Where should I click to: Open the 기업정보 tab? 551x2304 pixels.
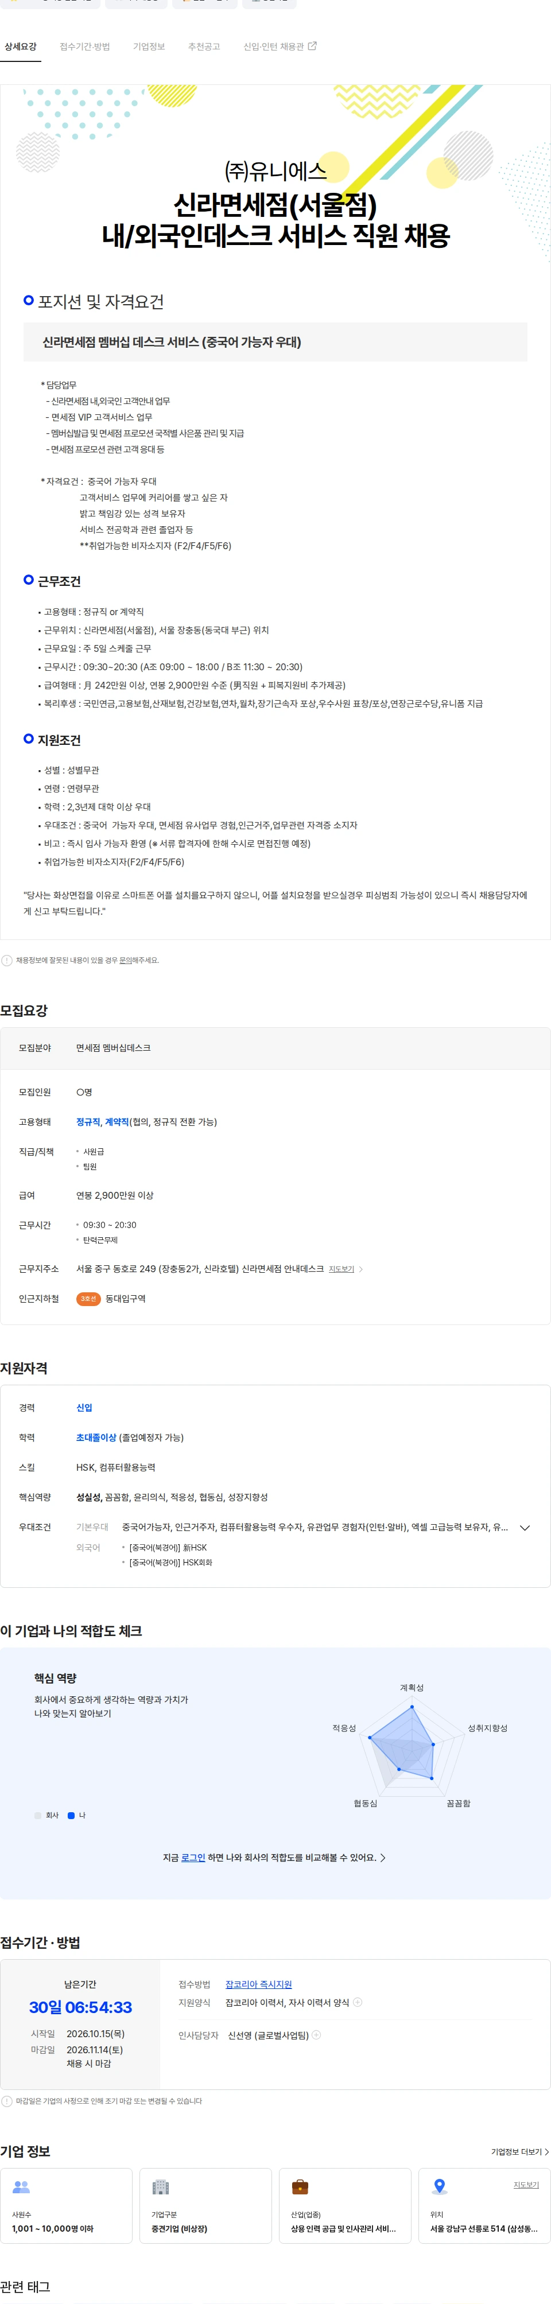tap(149, 46)
